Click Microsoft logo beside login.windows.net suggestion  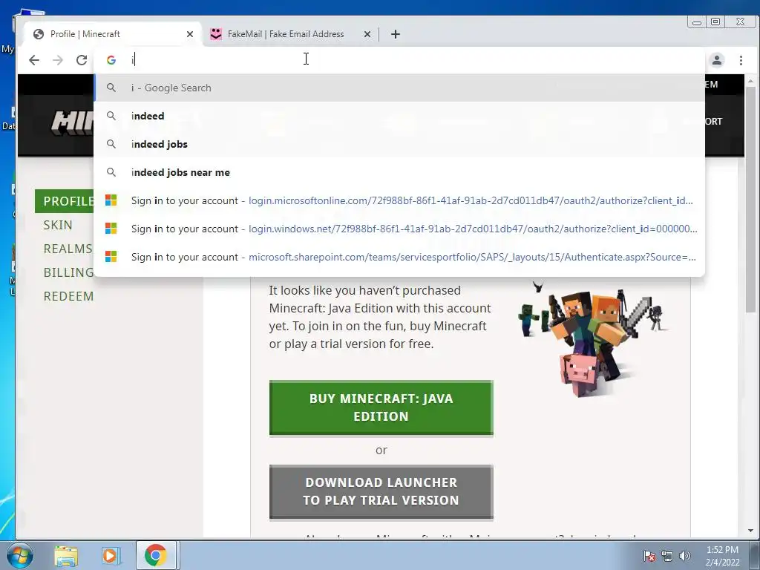pos(111,229)
